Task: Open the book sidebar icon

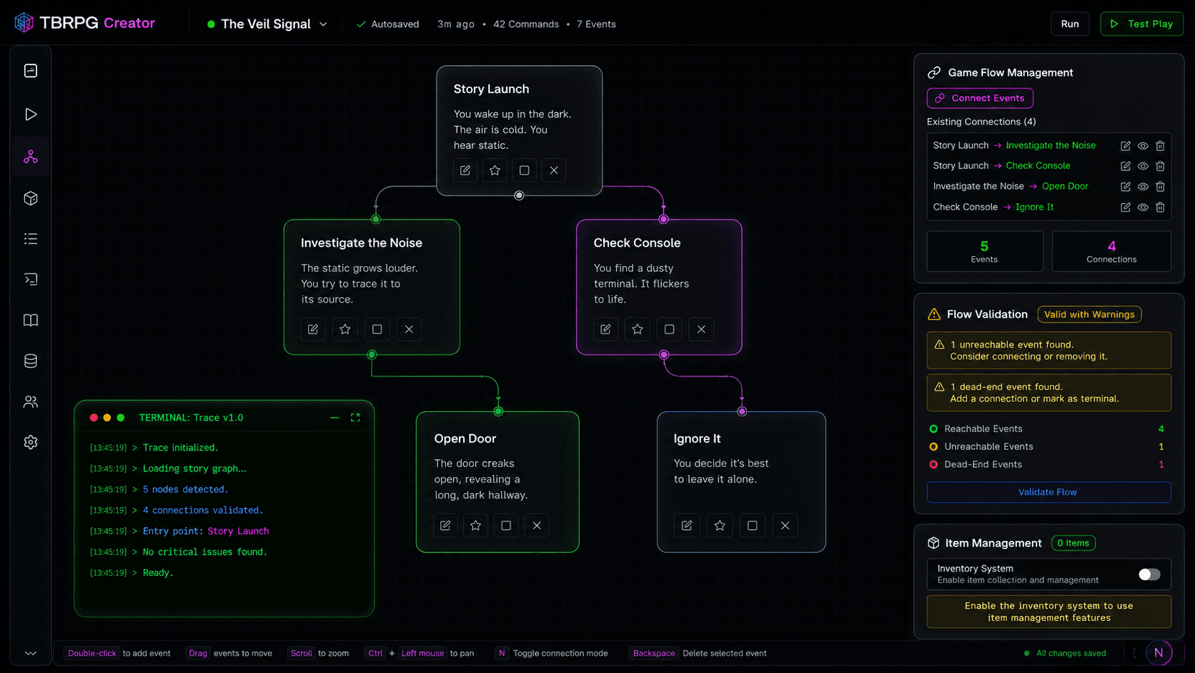Action: (x=31, y=320)
